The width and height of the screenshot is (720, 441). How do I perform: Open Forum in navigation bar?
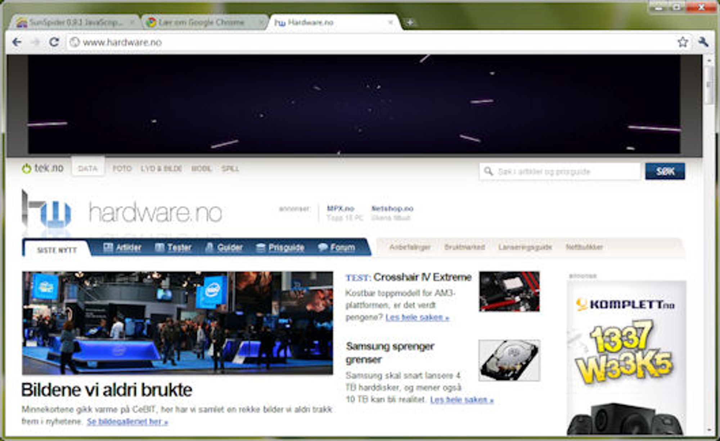click(x=342, y=247)
